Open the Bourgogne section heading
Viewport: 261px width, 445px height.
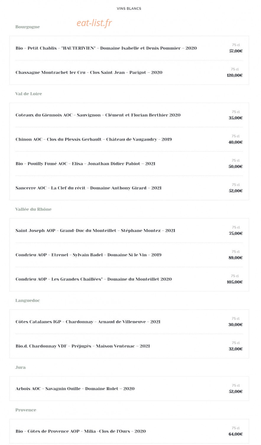pos(27,27)
